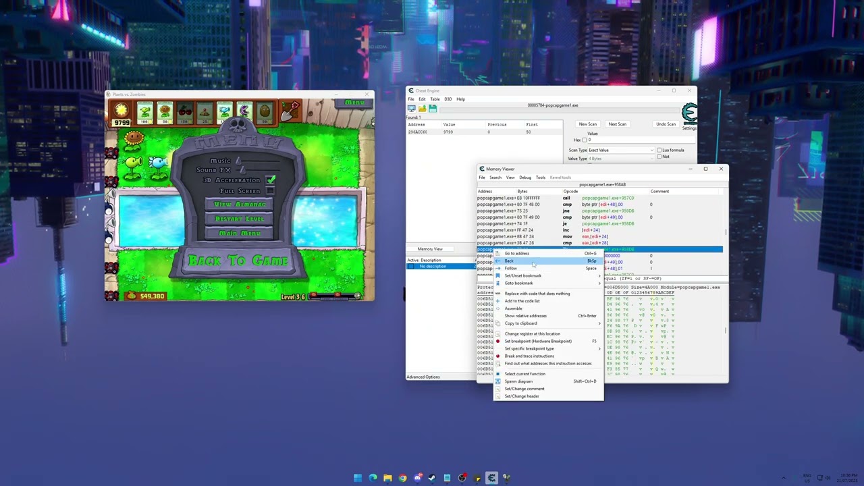Select the Snow Pea seed packet
The width and height of the screenshot is (864, 486).
224,113
